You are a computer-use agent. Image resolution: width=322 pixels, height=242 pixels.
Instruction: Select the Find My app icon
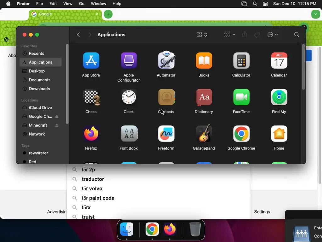click(x=279, y=97)
